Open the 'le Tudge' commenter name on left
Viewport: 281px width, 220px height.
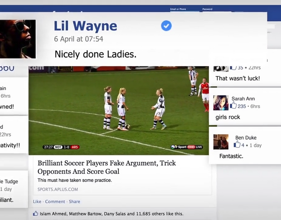point(9,181)
